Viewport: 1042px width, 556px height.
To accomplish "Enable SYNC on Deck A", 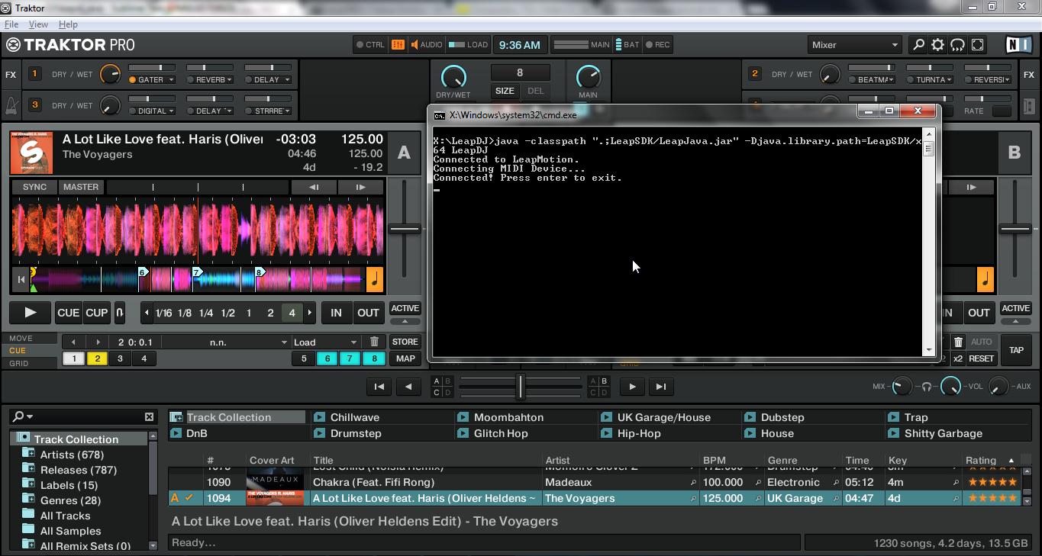I will (x=34, y=187).
